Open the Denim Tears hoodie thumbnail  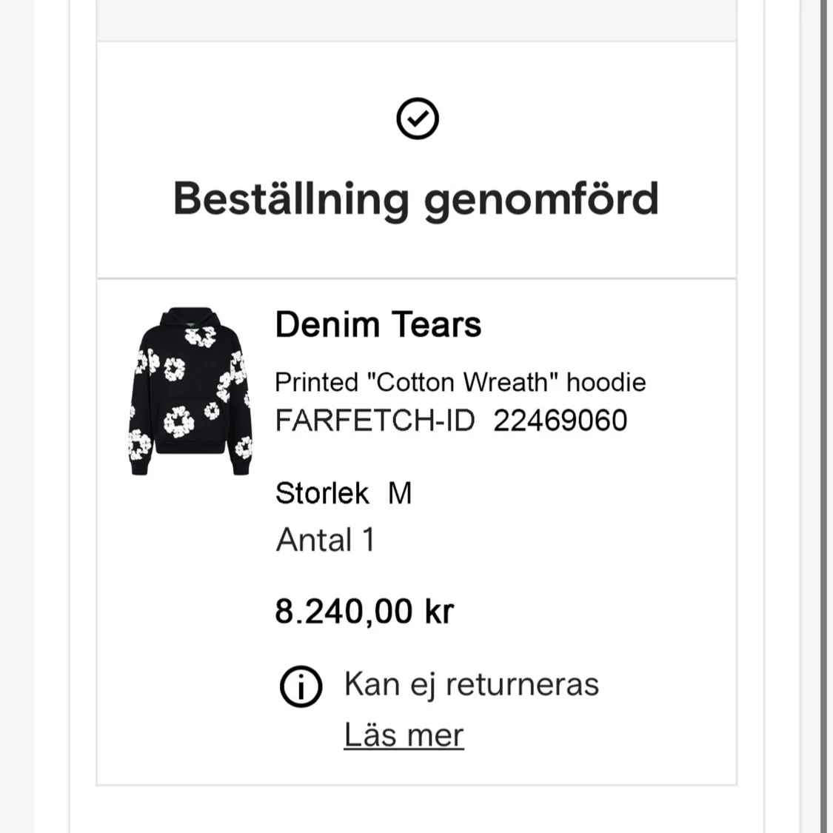pos(191,391)
